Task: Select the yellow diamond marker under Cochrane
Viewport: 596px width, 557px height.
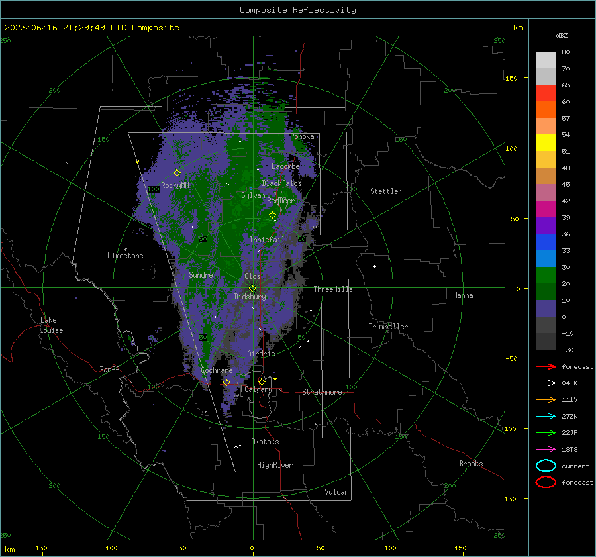Action: (226, 382)
